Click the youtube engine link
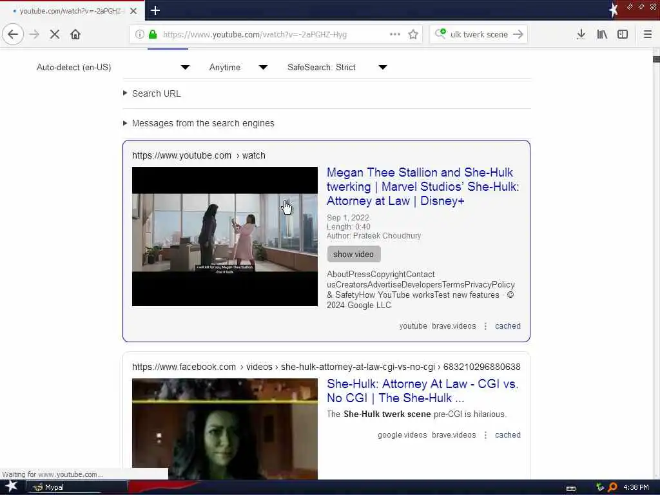Viewport: 660px width, 495px height. click(413, 325)
